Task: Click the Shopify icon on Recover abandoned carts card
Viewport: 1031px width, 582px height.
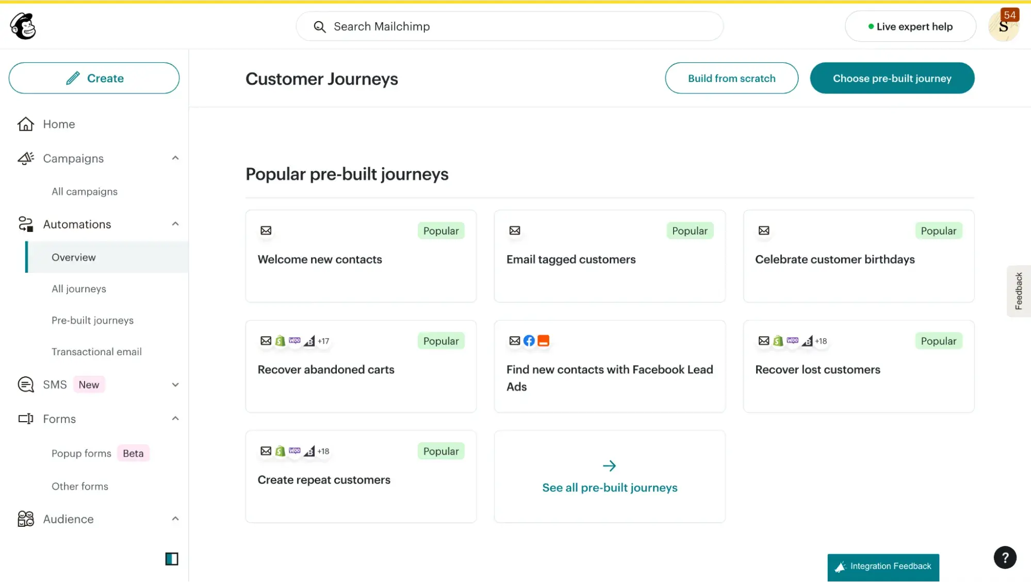Action: pos(280,341)
